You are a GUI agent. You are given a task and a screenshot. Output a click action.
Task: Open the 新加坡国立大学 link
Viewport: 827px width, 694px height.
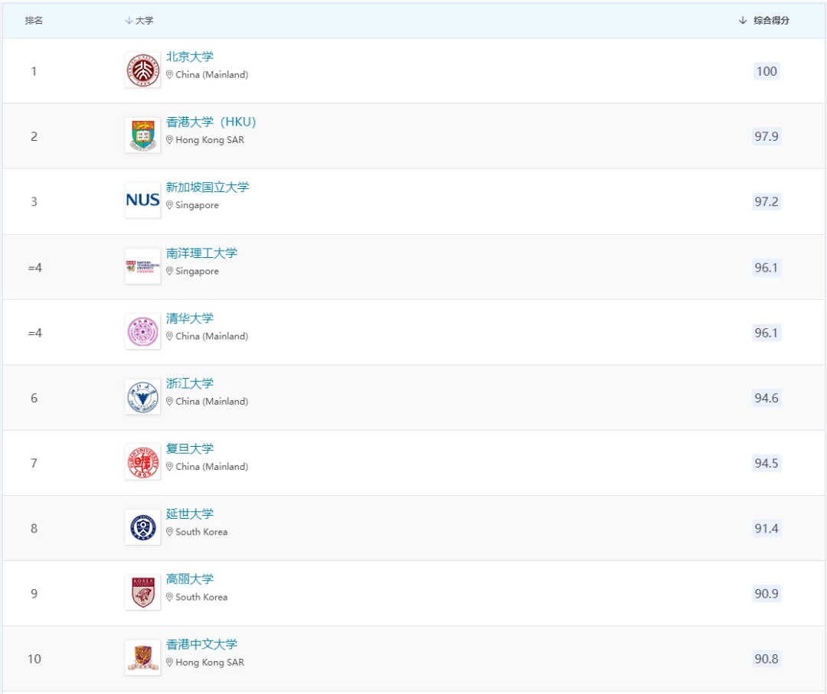[x=208, y=187]
